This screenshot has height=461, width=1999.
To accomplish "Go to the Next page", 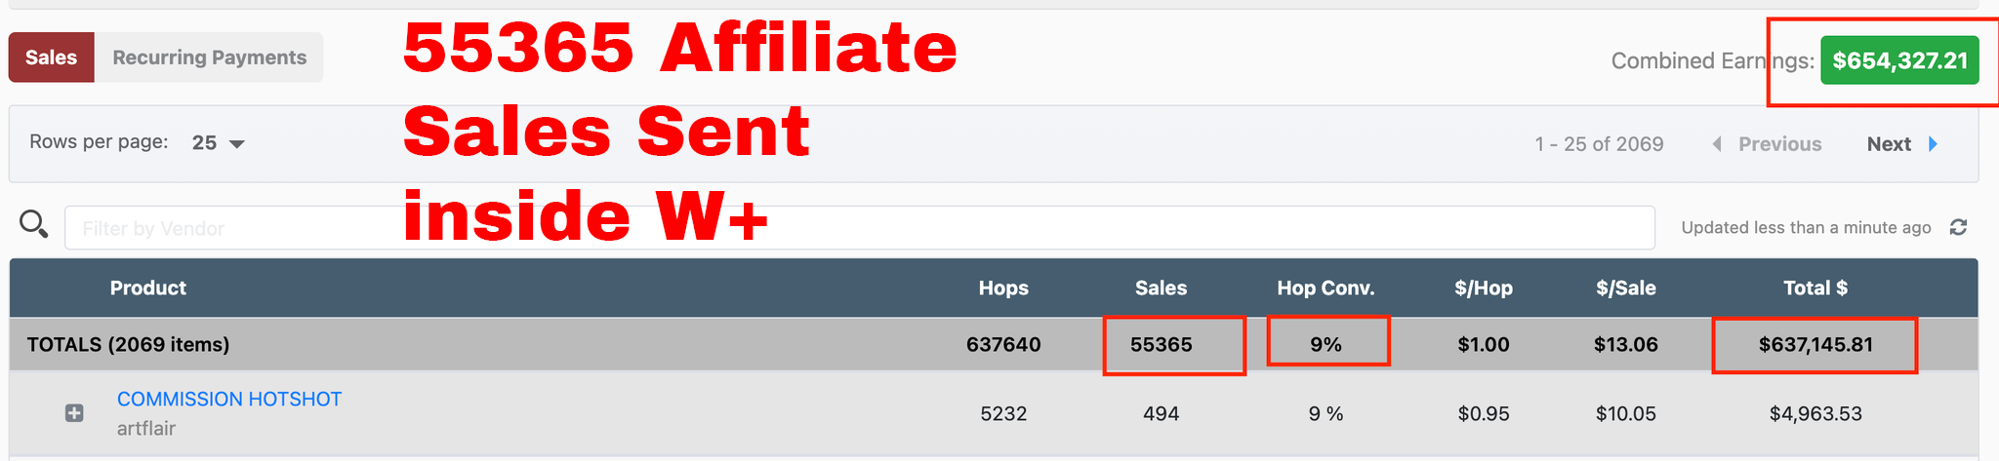I will pyautogui.click(x=1889, y=144).
